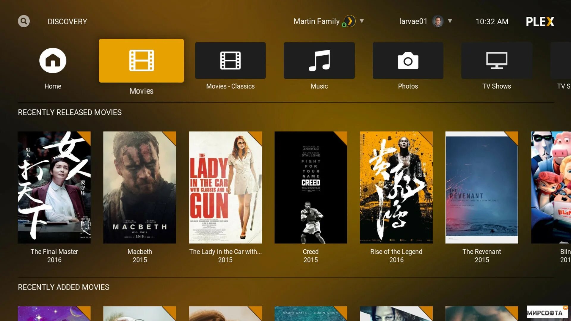Open the Music note library tile
Viewport: 571px width, 321px height.
[319, 61]
